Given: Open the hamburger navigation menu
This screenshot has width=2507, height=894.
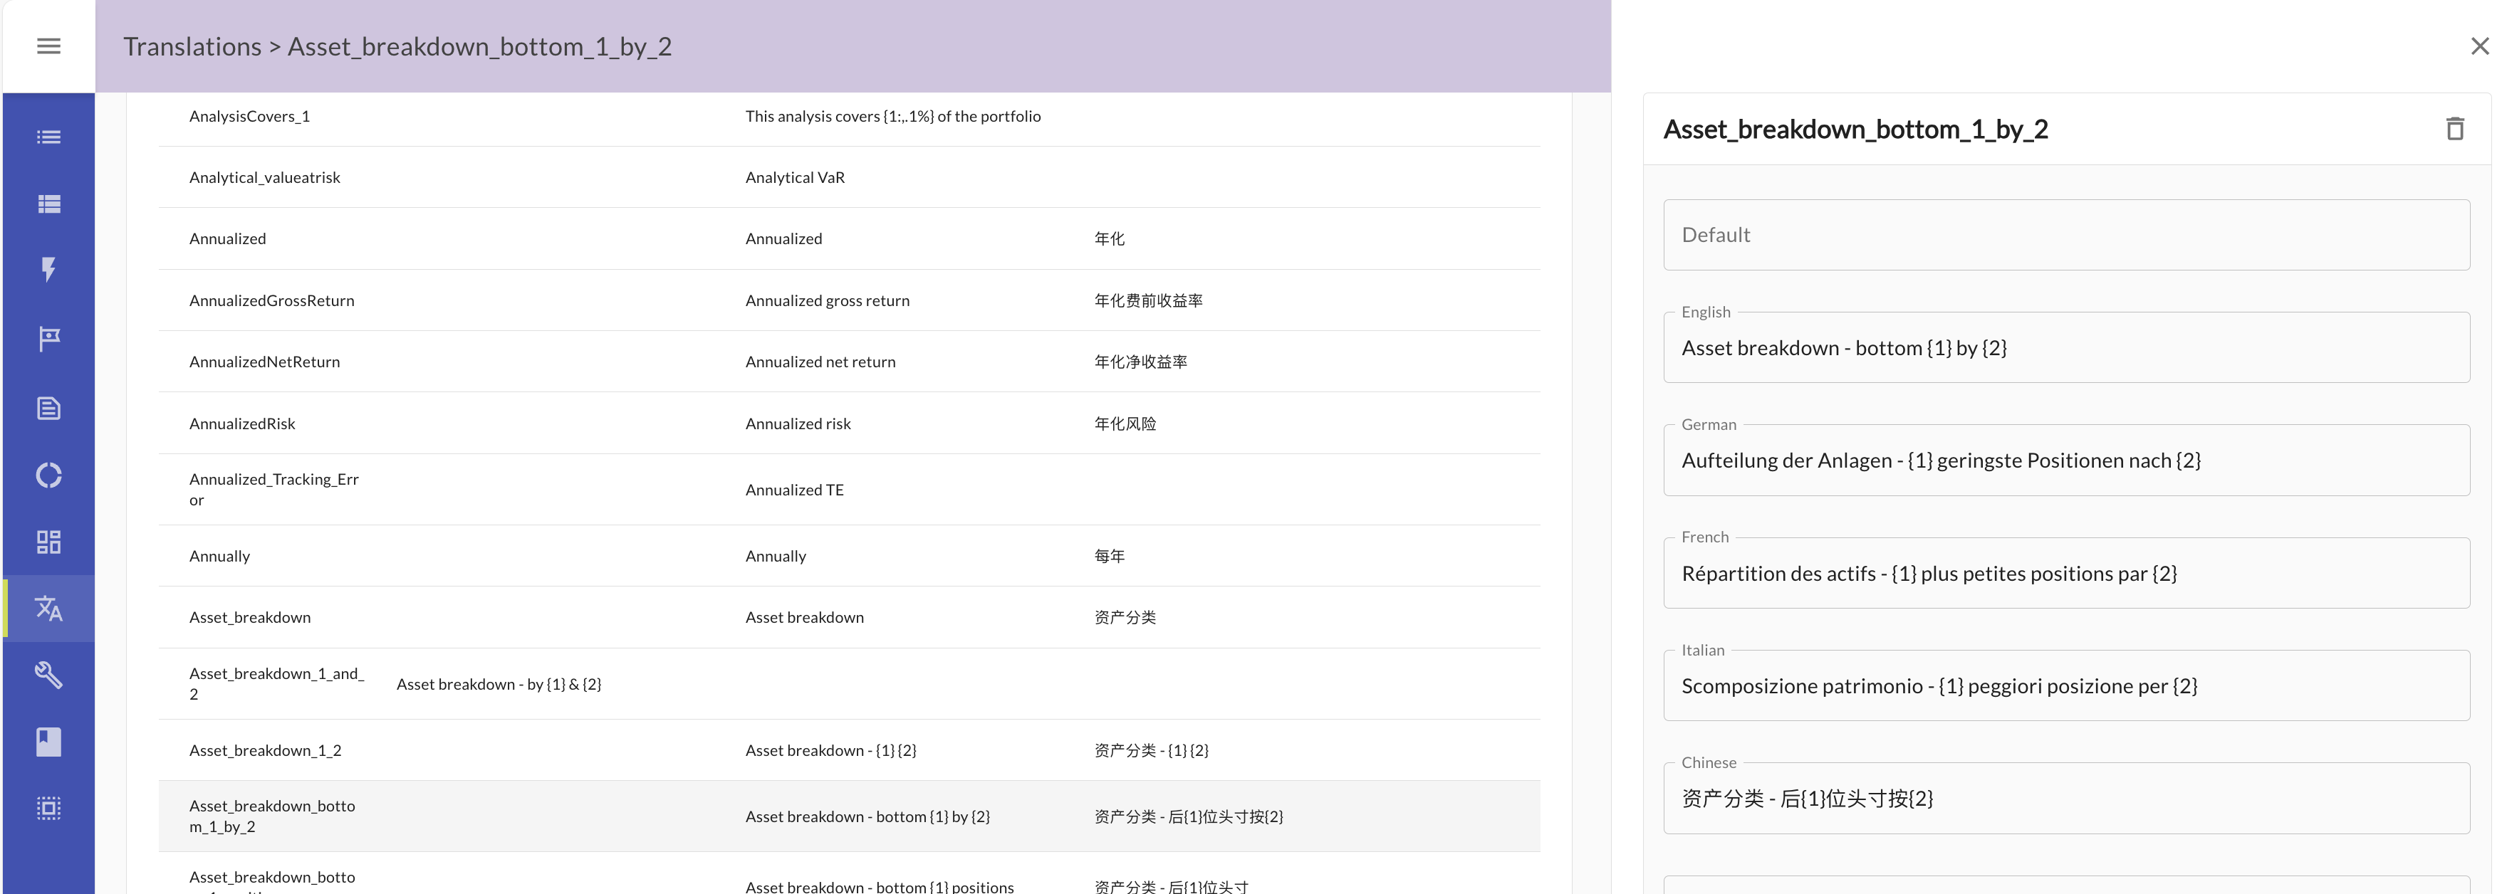Looking at the screenshot, I should [48, 46].
